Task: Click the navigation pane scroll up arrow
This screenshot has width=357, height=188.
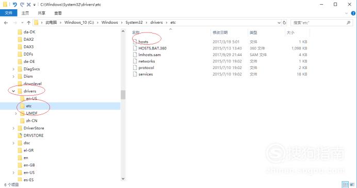Action: click(x=123, y=31)
